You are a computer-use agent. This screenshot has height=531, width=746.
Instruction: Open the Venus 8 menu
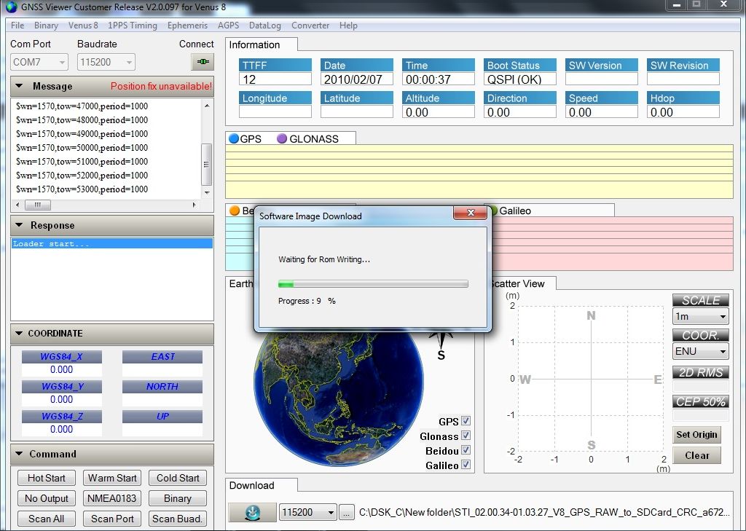pos(83,25)
